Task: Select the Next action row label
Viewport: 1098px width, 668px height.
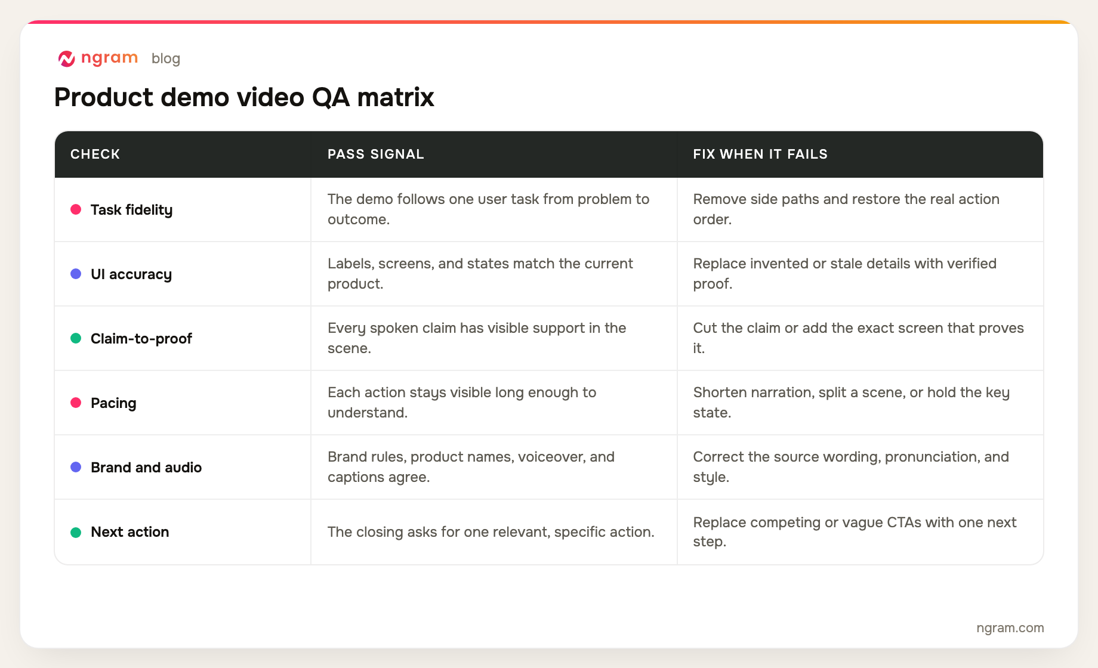Action: point(130,532)
